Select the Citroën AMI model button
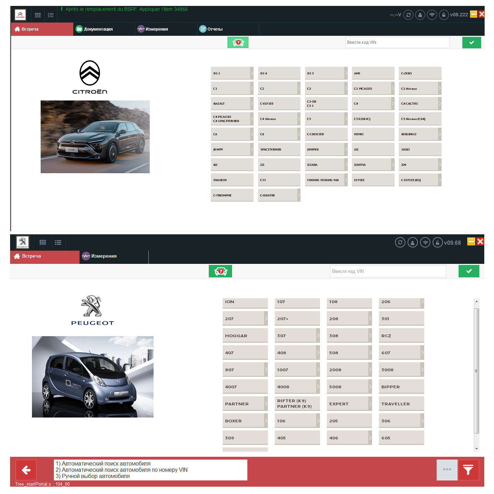 click(x=373, y=73)
